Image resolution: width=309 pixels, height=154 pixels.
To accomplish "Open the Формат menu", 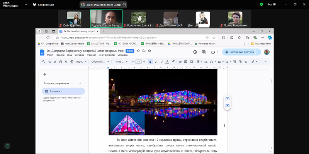I will tap(92, 55).
